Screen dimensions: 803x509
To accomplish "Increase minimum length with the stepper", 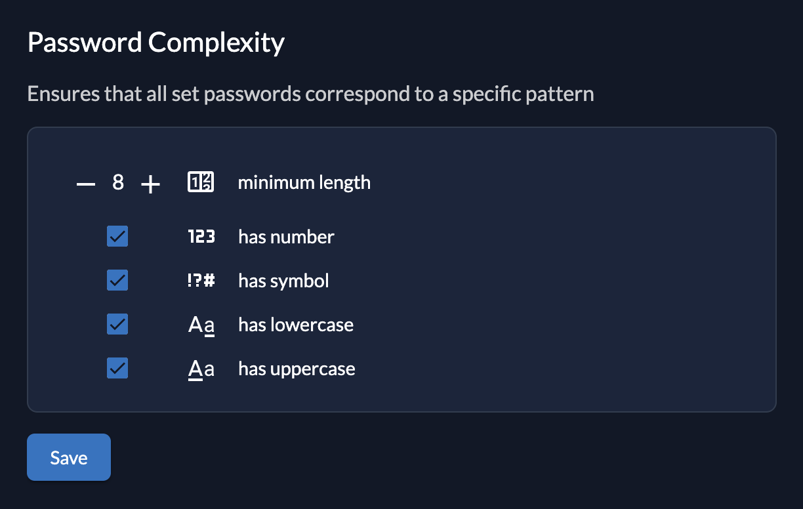I will pos(150,184).
